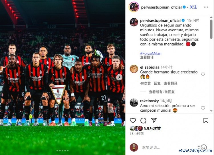Save post with bookmark icon
This screenshot has height=155, width=214.
pyautogui.click(x=206, y=121)
